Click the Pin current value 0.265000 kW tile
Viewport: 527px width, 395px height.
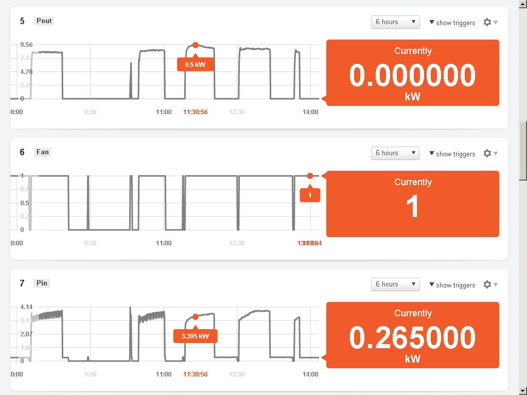click(412, 335)
